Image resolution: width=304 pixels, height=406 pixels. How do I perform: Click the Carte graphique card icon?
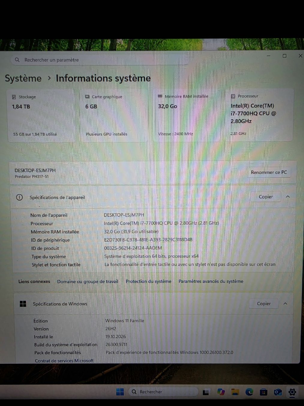[x=87, y=97]
